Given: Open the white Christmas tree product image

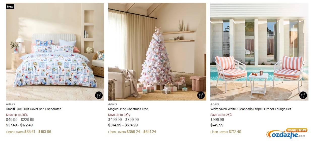Looking at the screenshot, I should tap(157, 52).
